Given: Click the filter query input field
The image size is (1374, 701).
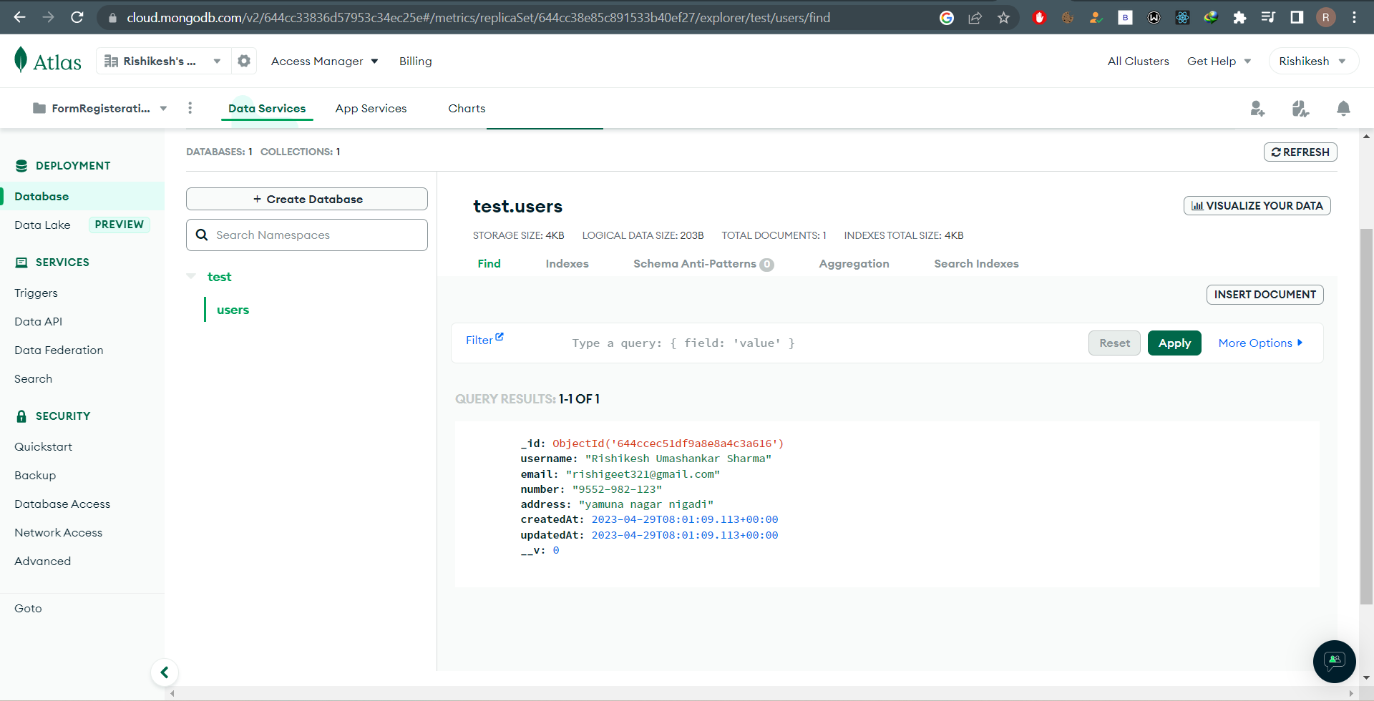Looking at the screenshot, I should pyautogui.click(x=823, y=343).
